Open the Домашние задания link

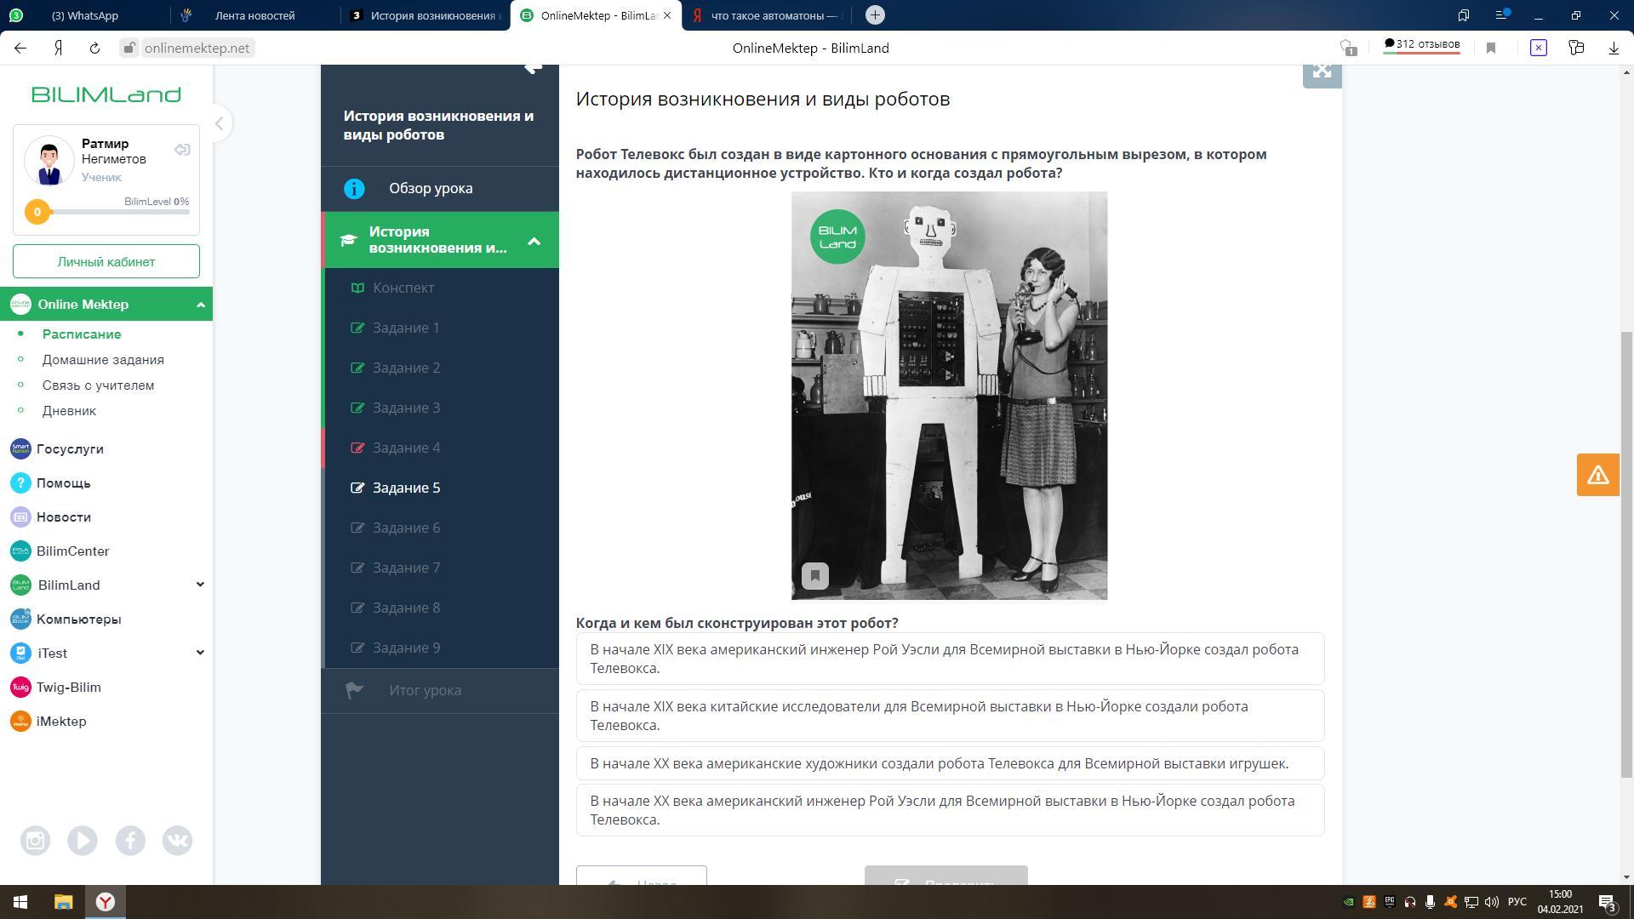pyautogui.click(x=103, y=360)
